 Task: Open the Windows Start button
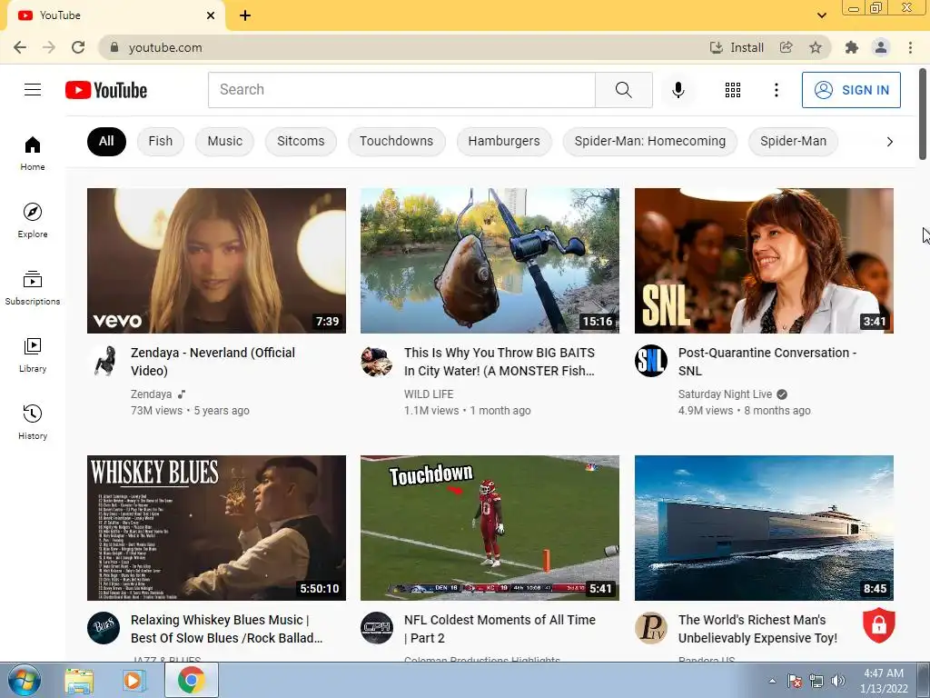pos(25,681)
